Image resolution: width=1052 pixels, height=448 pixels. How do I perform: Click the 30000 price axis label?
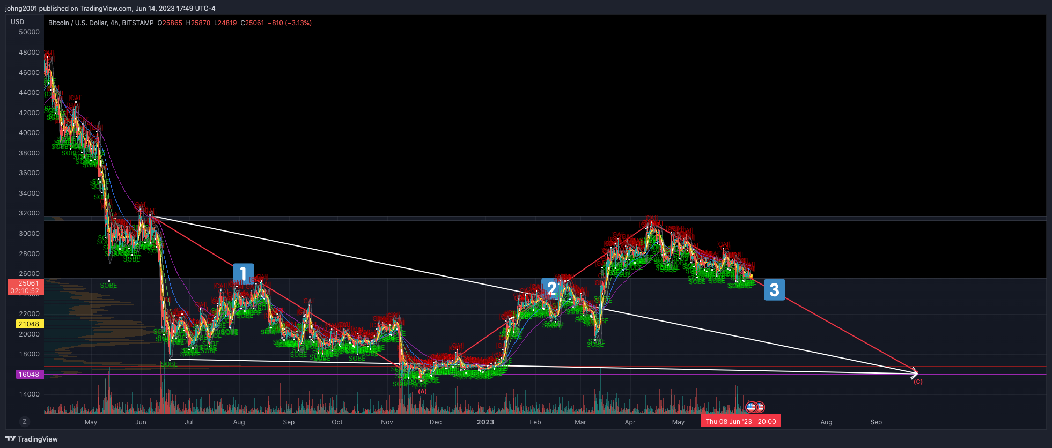[30, 234]
